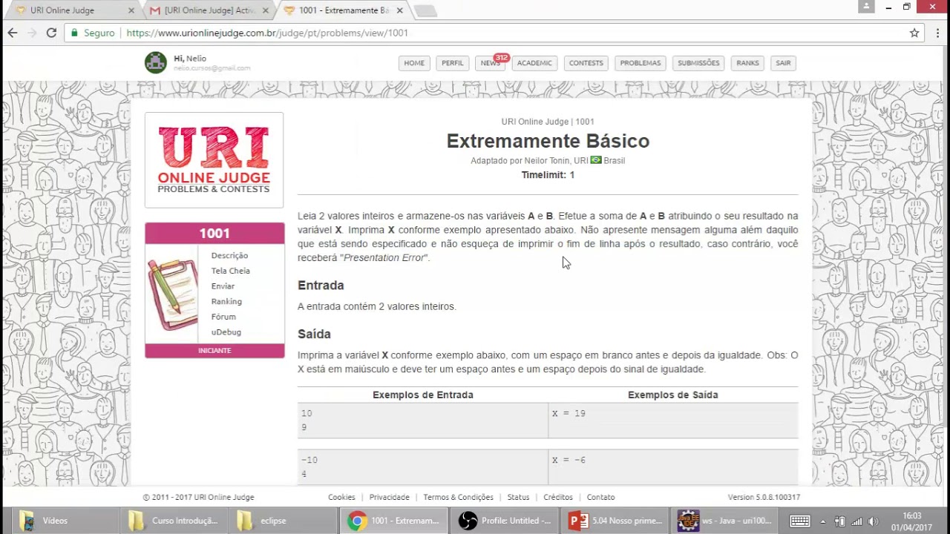Open the PERFIL menu item
The height and width of the screenshot is (534, 950).
[x=453, y=63]
